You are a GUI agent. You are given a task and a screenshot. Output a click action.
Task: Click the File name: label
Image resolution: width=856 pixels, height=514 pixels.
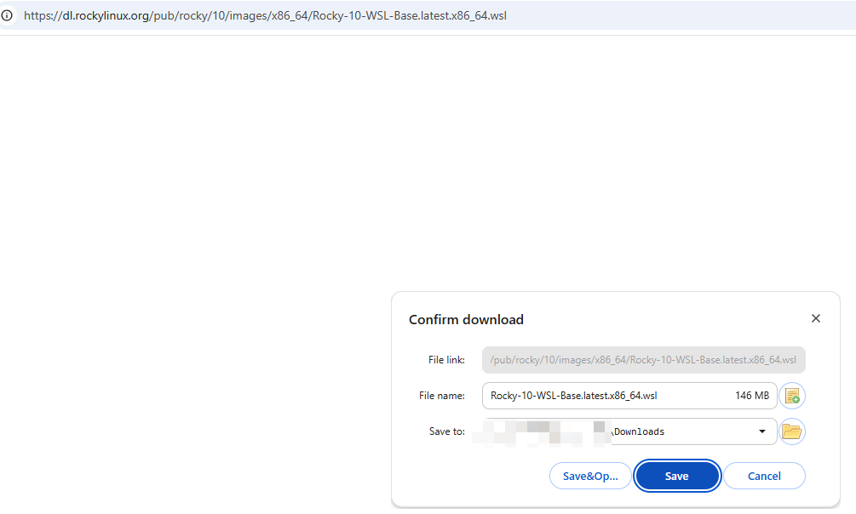pyautogui.click(x=442, y=396)
